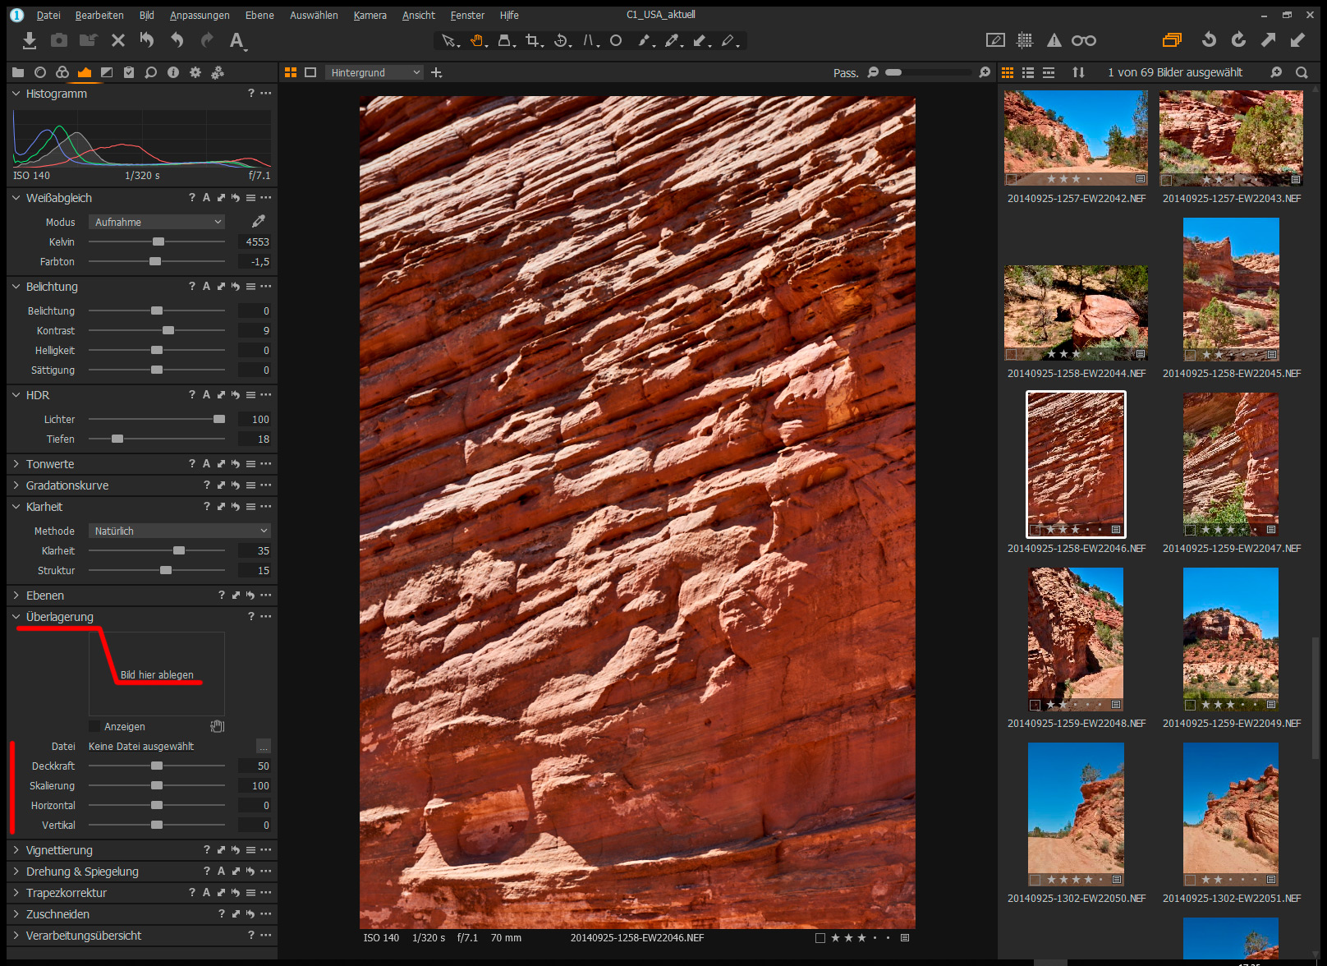
Task: Enable the Anzeigen overlay checkbox
Action: (x=94, y=726)
